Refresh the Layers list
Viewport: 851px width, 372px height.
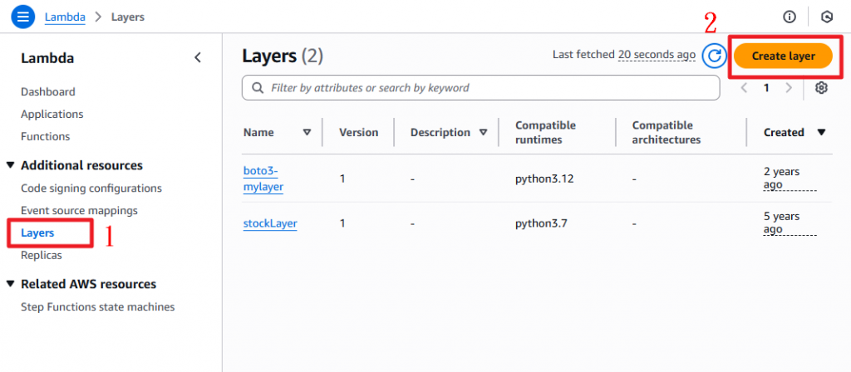(x=714, y=56)
